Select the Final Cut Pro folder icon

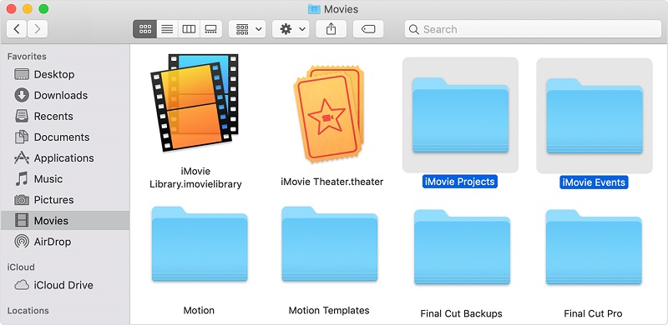pos(594,247)
